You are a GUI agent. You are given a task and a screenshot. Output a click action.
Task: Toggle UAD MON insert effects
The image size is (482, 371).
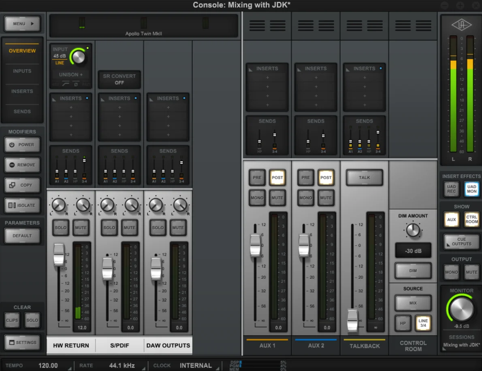471,189
